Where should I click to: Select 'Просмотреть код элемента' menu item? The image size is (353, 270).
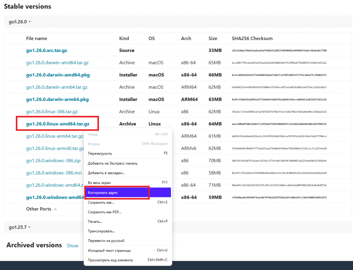click(x=110, y=260)
